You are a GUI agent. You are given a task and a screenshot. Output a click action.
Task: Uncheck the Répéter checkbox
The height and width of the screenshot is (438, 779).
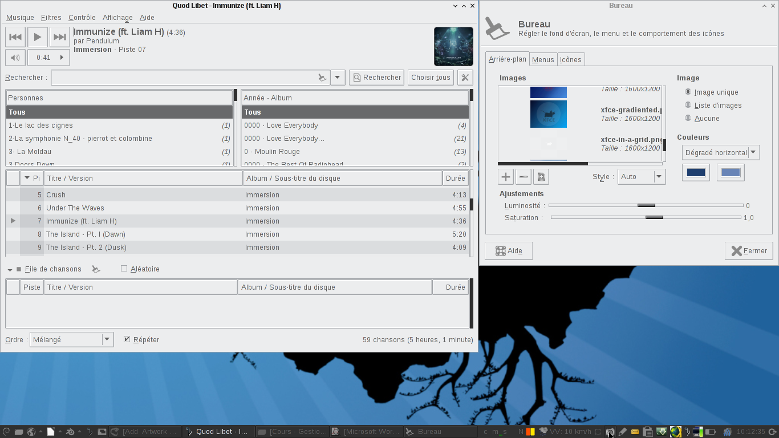[x=127, y=339]
